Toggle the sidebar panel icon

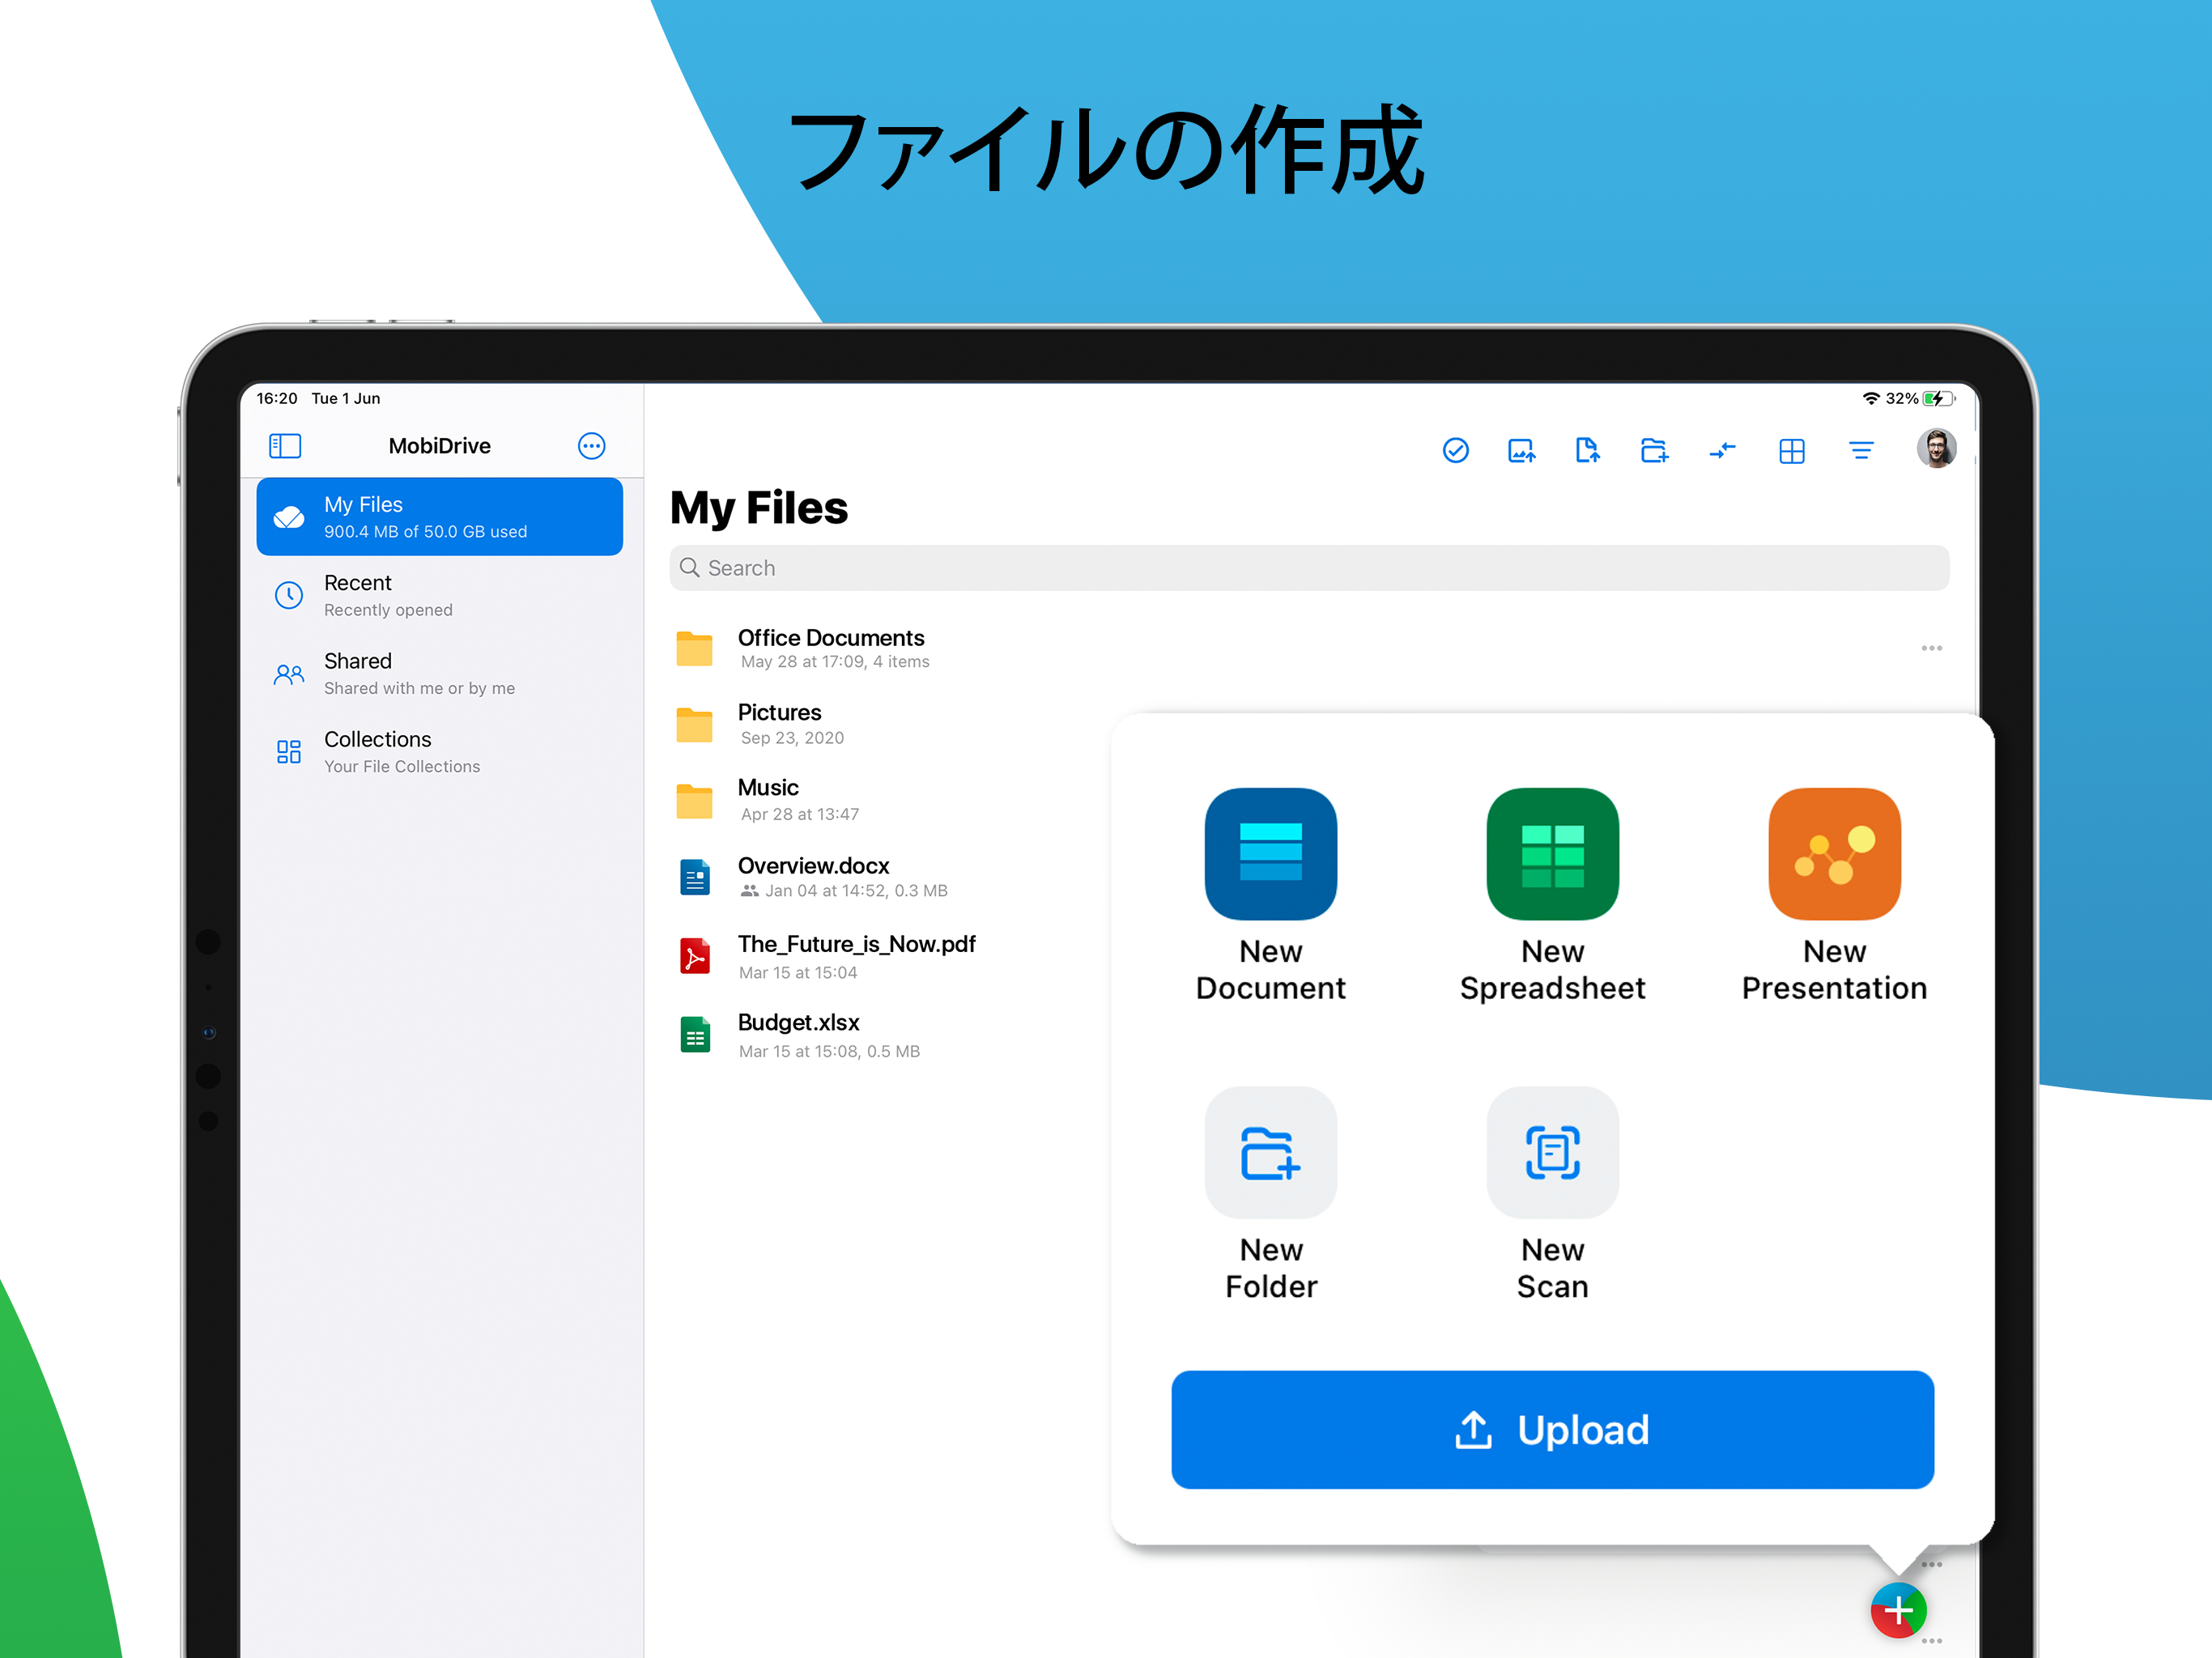[x=285, y=446]
